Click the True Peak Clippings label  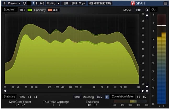point(56,102)
